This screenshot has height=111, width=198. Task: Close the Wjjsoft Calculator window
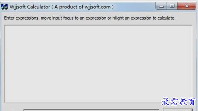point(187,6)
